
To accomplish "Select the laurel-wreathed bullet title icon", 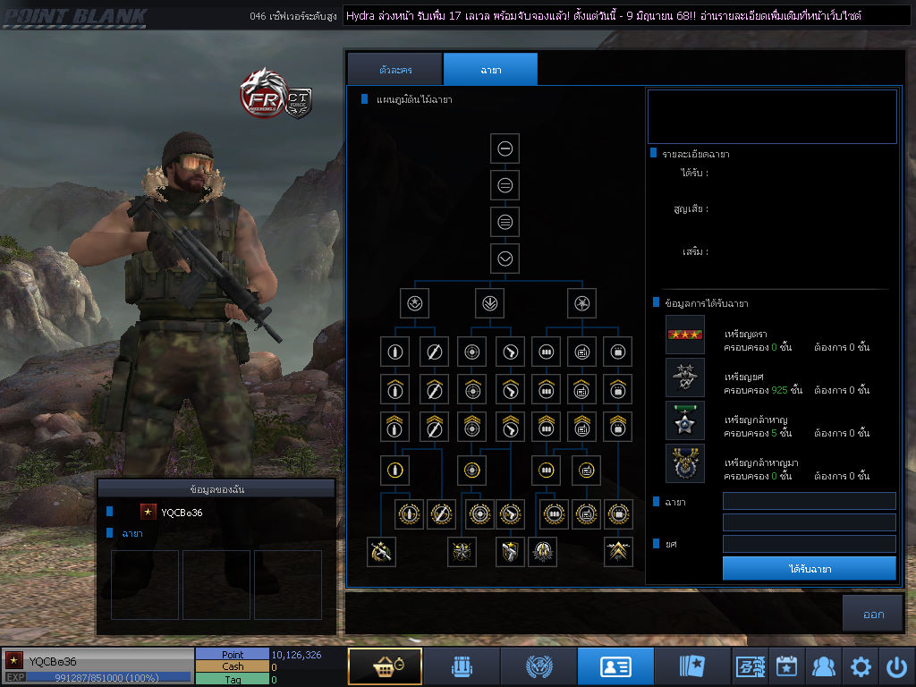I will [409, 514].
